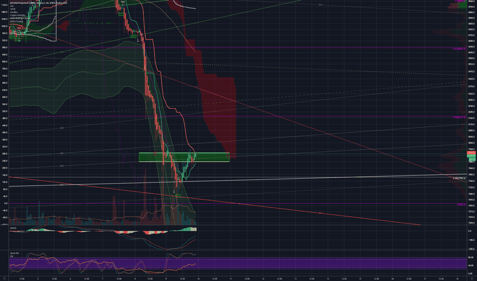
Task: Click the red current price tag on the price axis
Action: 471,152
